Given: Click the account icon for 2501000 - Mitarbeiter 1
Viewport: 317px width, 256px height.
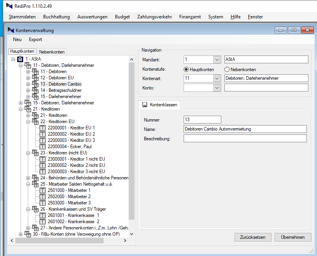Looking at the screenshot, I should 43,190.
